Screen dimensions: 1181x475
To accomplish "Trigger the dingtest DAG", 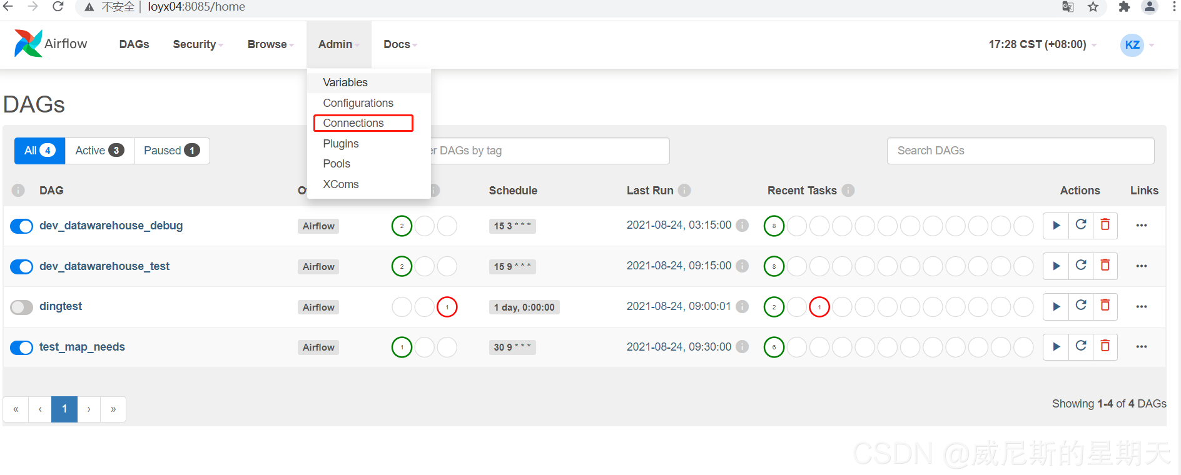I will [1056, 306].
